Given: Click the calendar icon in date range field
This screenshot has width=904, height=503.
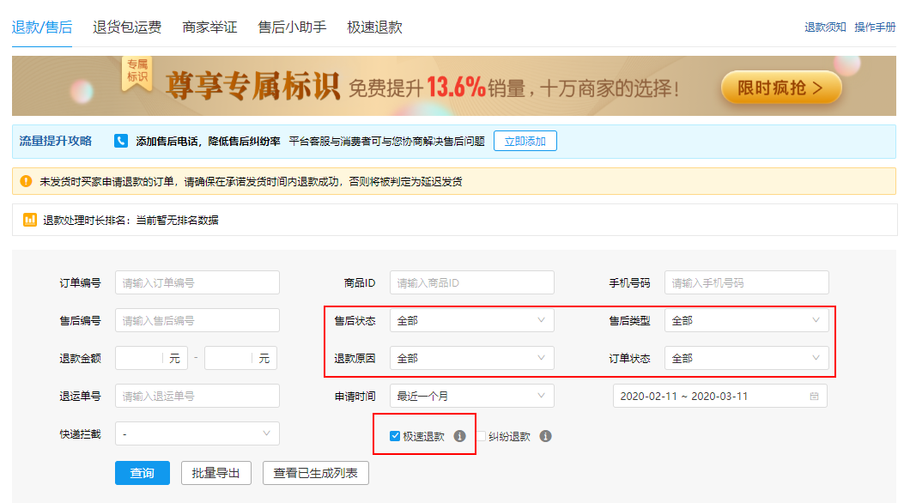Looking at the screenshot, I should 813,397.
